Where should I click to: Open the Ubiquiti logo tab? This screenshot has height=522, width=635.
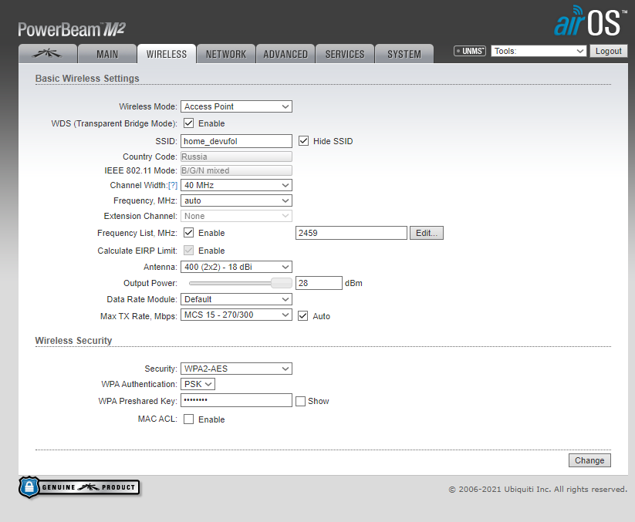coord(48,54)
